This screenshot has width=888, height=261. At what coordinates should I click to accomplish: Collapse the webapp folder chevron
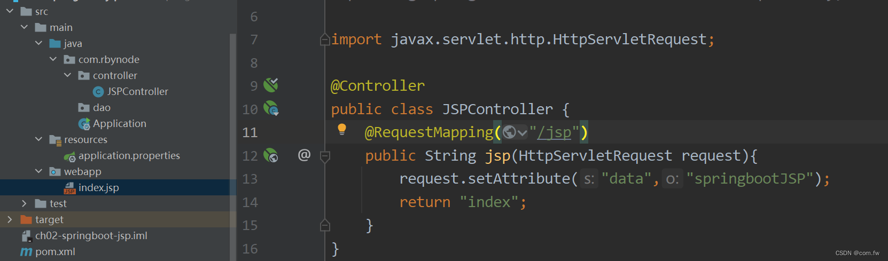(38, 171)
